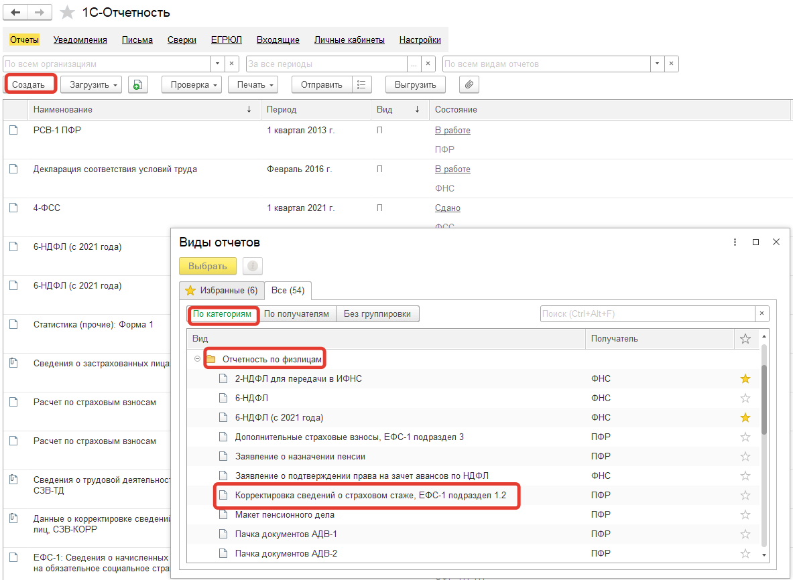The height and width of the screenshot is (580, 793).
Task: Click the back navigation arrow
Action: point(16,13)
